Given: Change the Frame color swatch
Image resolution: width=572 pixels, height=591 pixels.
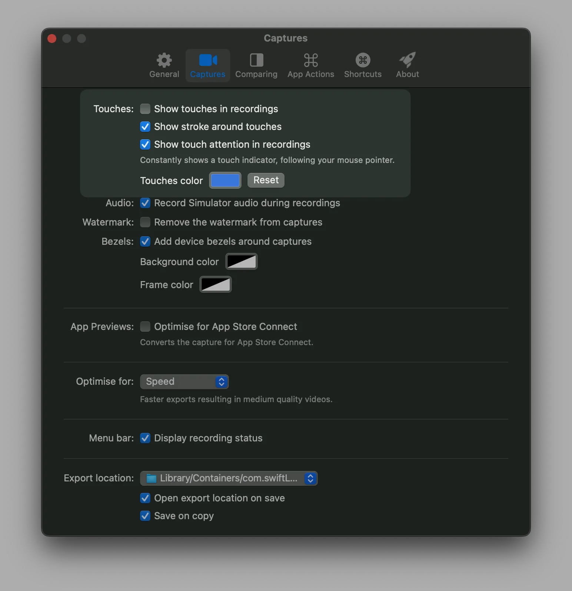Looking at the screenshot, I should pyautogui.click(x=216, y=285).
